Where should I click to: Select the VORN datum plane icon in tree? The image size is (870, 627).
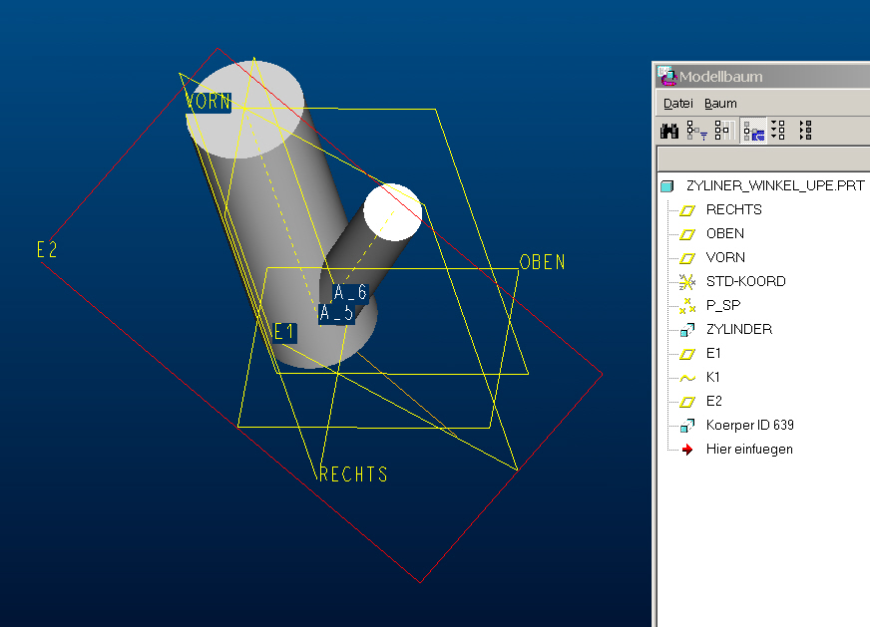(687, 258)
